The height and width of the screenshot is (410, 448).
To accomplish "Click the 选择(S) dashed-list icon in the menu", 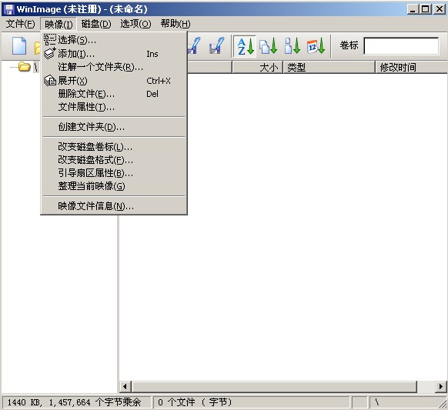I will tap(50, 40).
